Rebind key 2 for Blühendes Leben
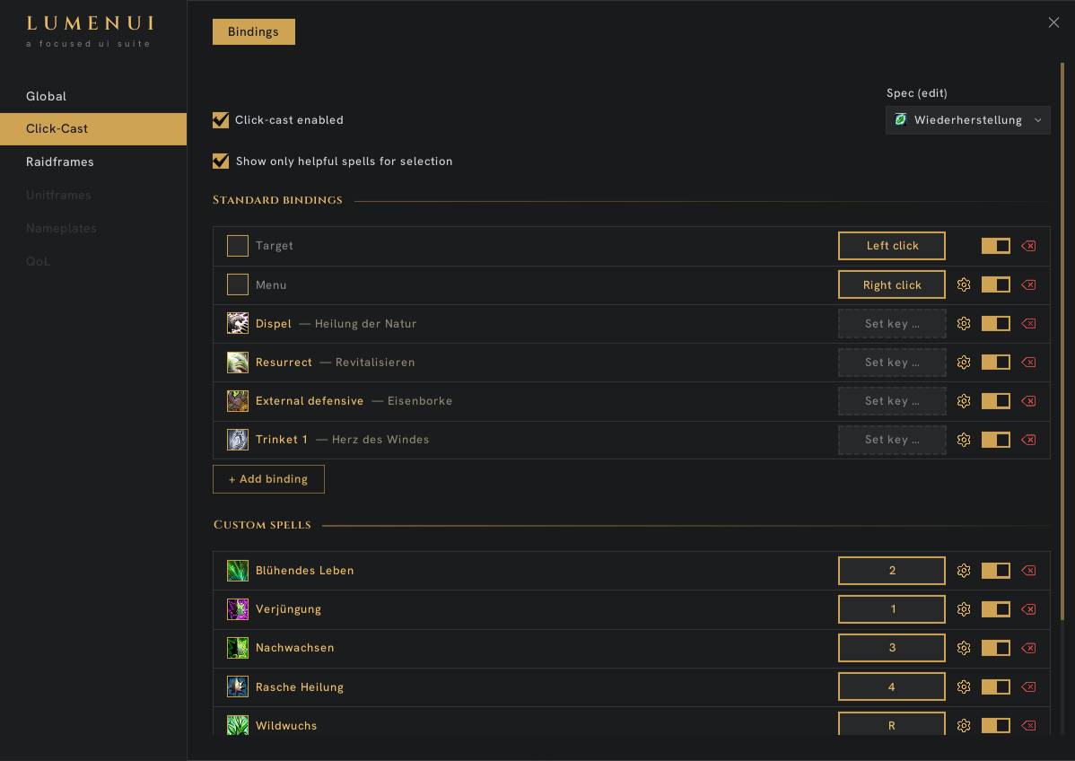Viewport: 1075px width, 761px height. 891,571
